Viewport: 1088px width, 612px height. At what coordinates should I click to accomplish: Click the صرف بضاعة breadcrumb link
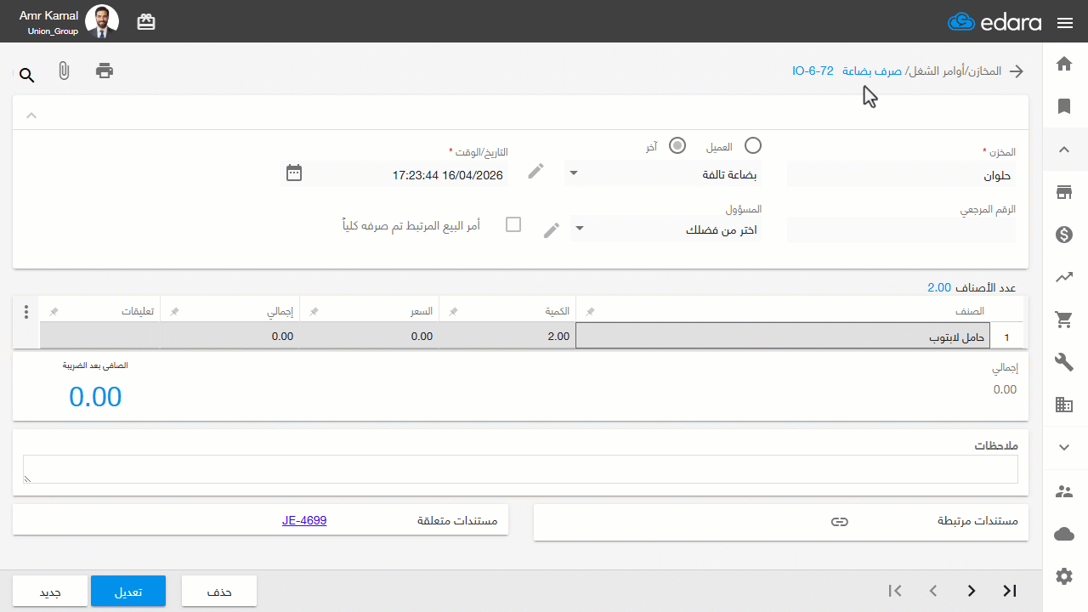(872, 71)
